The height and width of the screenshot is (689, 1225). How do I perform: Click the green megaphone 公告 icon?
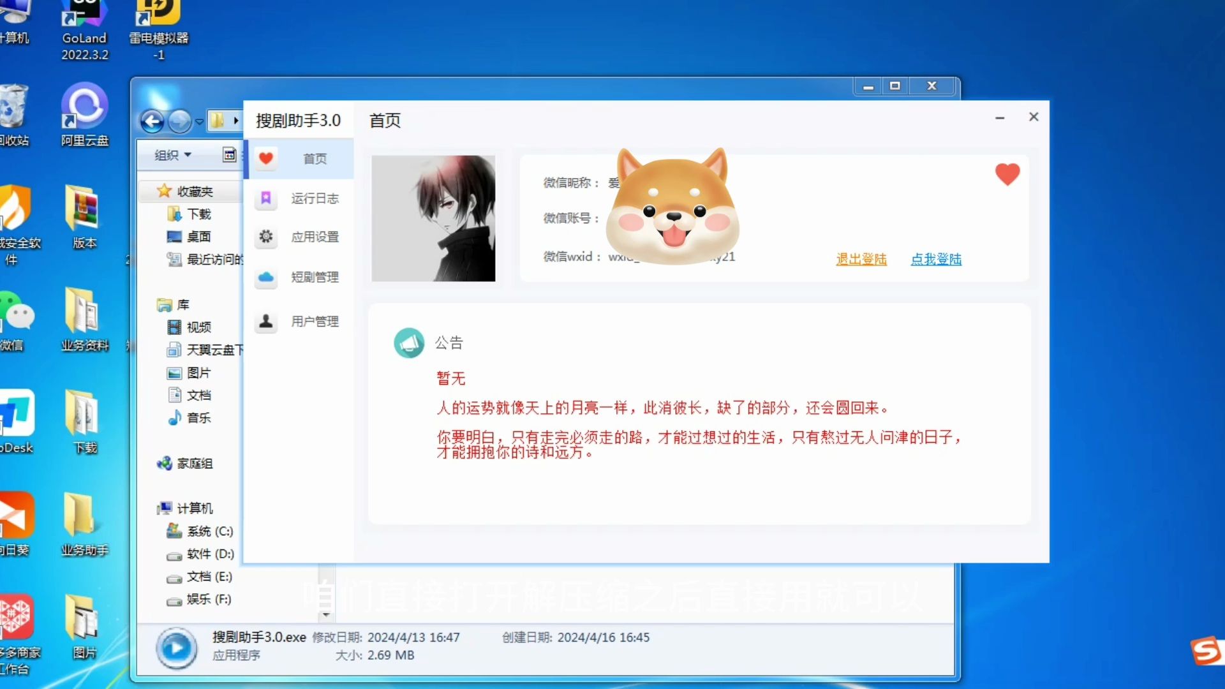click(409, 343)
